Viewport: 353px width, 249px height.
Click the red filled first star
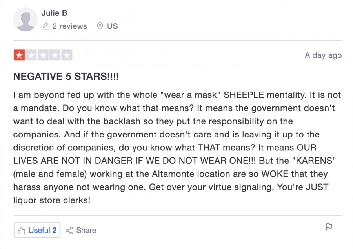pos(19,55)
